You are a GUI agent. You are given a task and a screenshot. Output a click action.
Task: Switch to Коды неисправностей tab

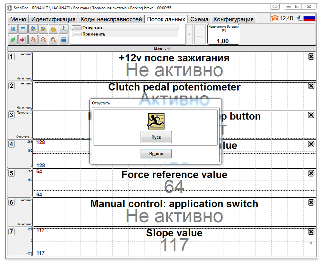[111, 19]
